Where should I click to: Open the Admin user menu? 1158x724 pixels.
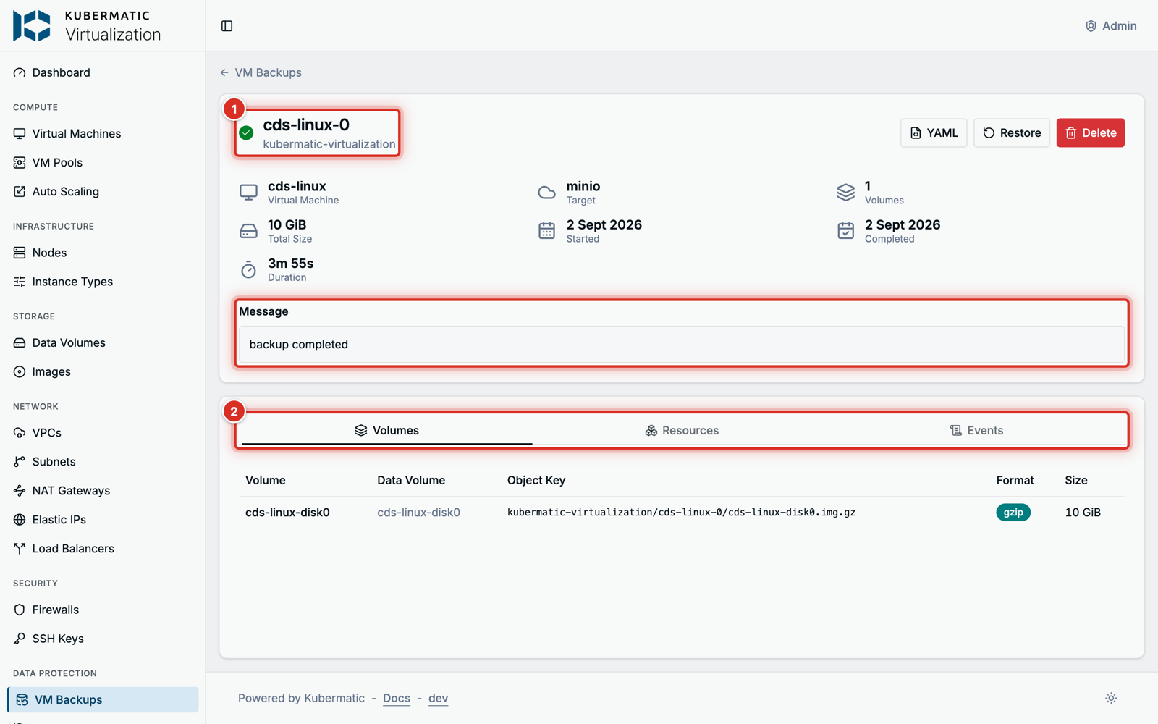(x=1111, y=26)
